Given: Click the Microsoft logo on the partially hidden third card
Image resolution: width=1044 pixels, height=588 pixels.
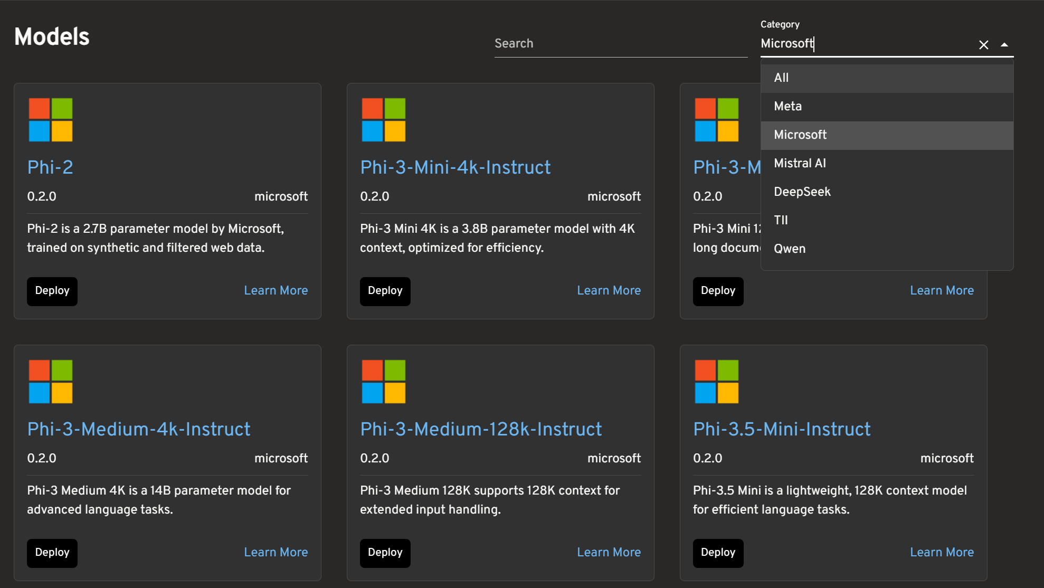Looking at the screenshot, I should [717, 120].
